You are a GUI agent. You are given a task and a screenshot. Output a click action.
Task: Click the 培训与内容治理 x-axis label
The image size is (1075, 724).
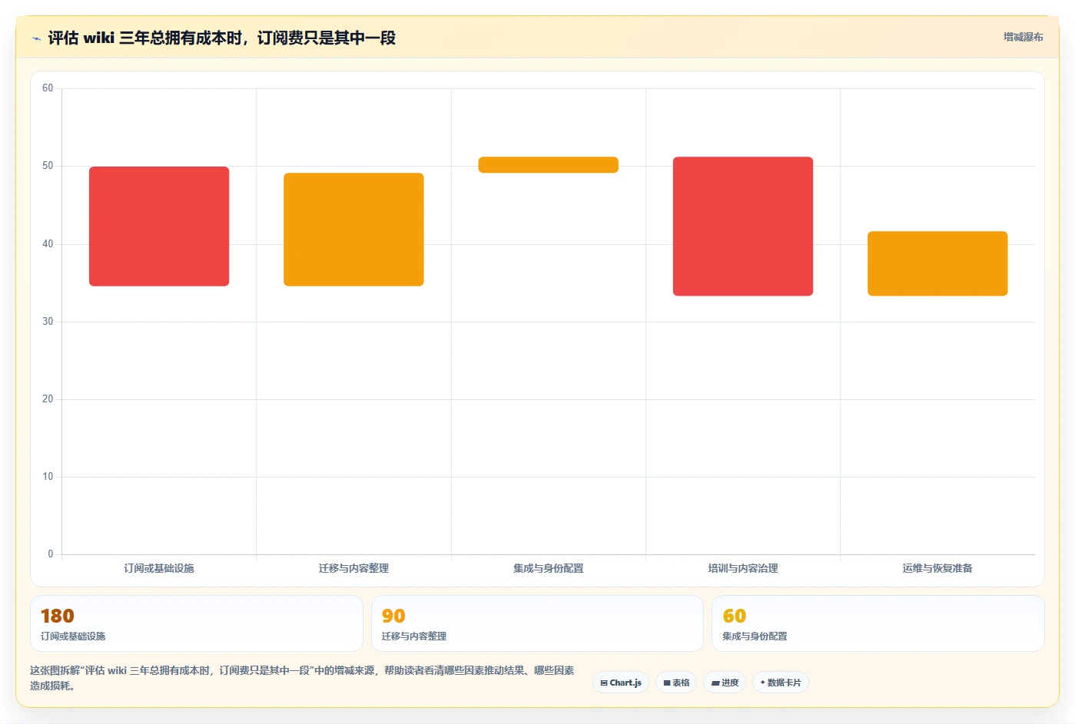743,568
